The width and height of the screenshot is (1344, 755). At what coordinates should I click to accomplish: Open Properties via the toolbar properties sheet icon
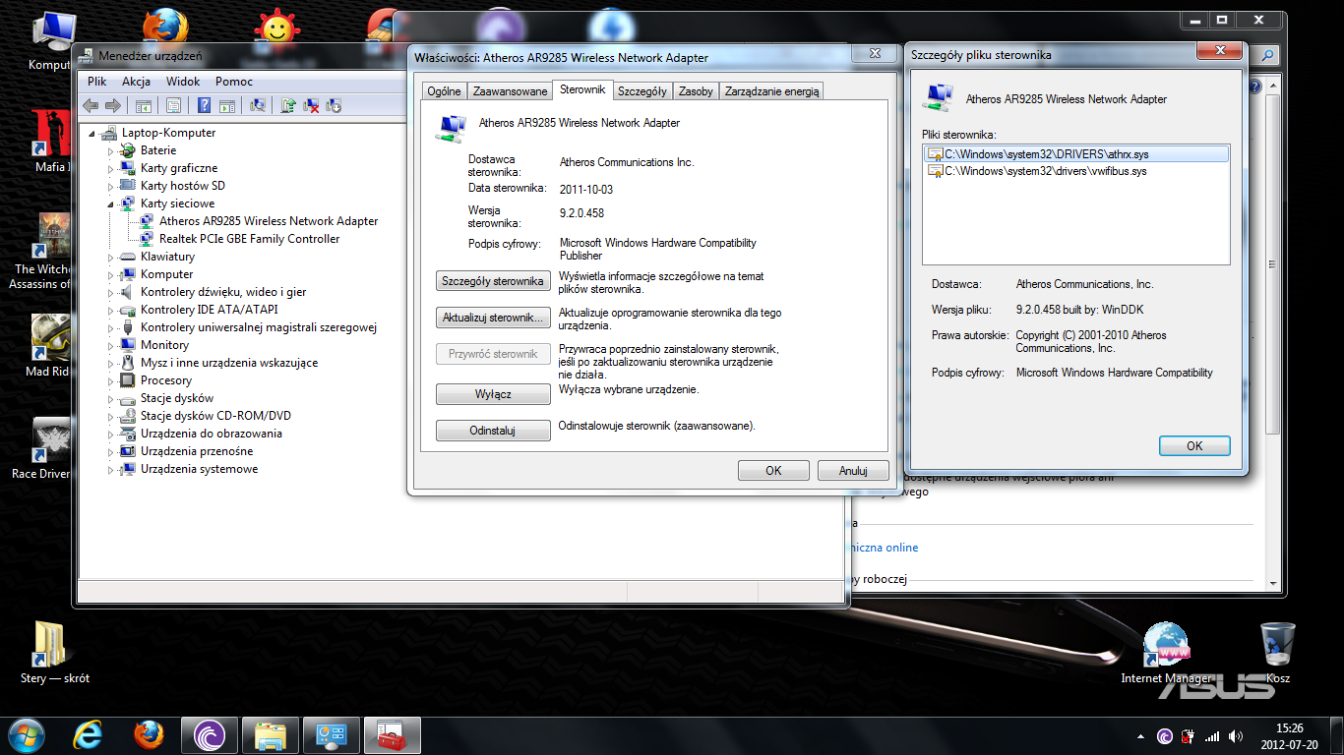tap(173, 105)
